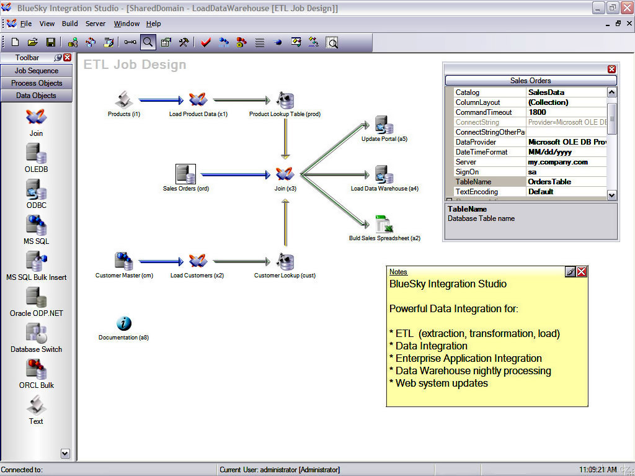Click the edit pencil icon on Notes
This screenshot has width=635, height=476.
click(570, 272)
